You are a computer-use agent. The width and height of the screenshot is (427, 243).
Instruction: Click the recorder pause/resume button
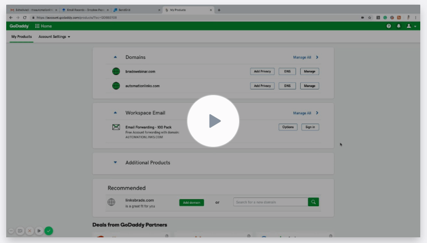coord(39,231)
